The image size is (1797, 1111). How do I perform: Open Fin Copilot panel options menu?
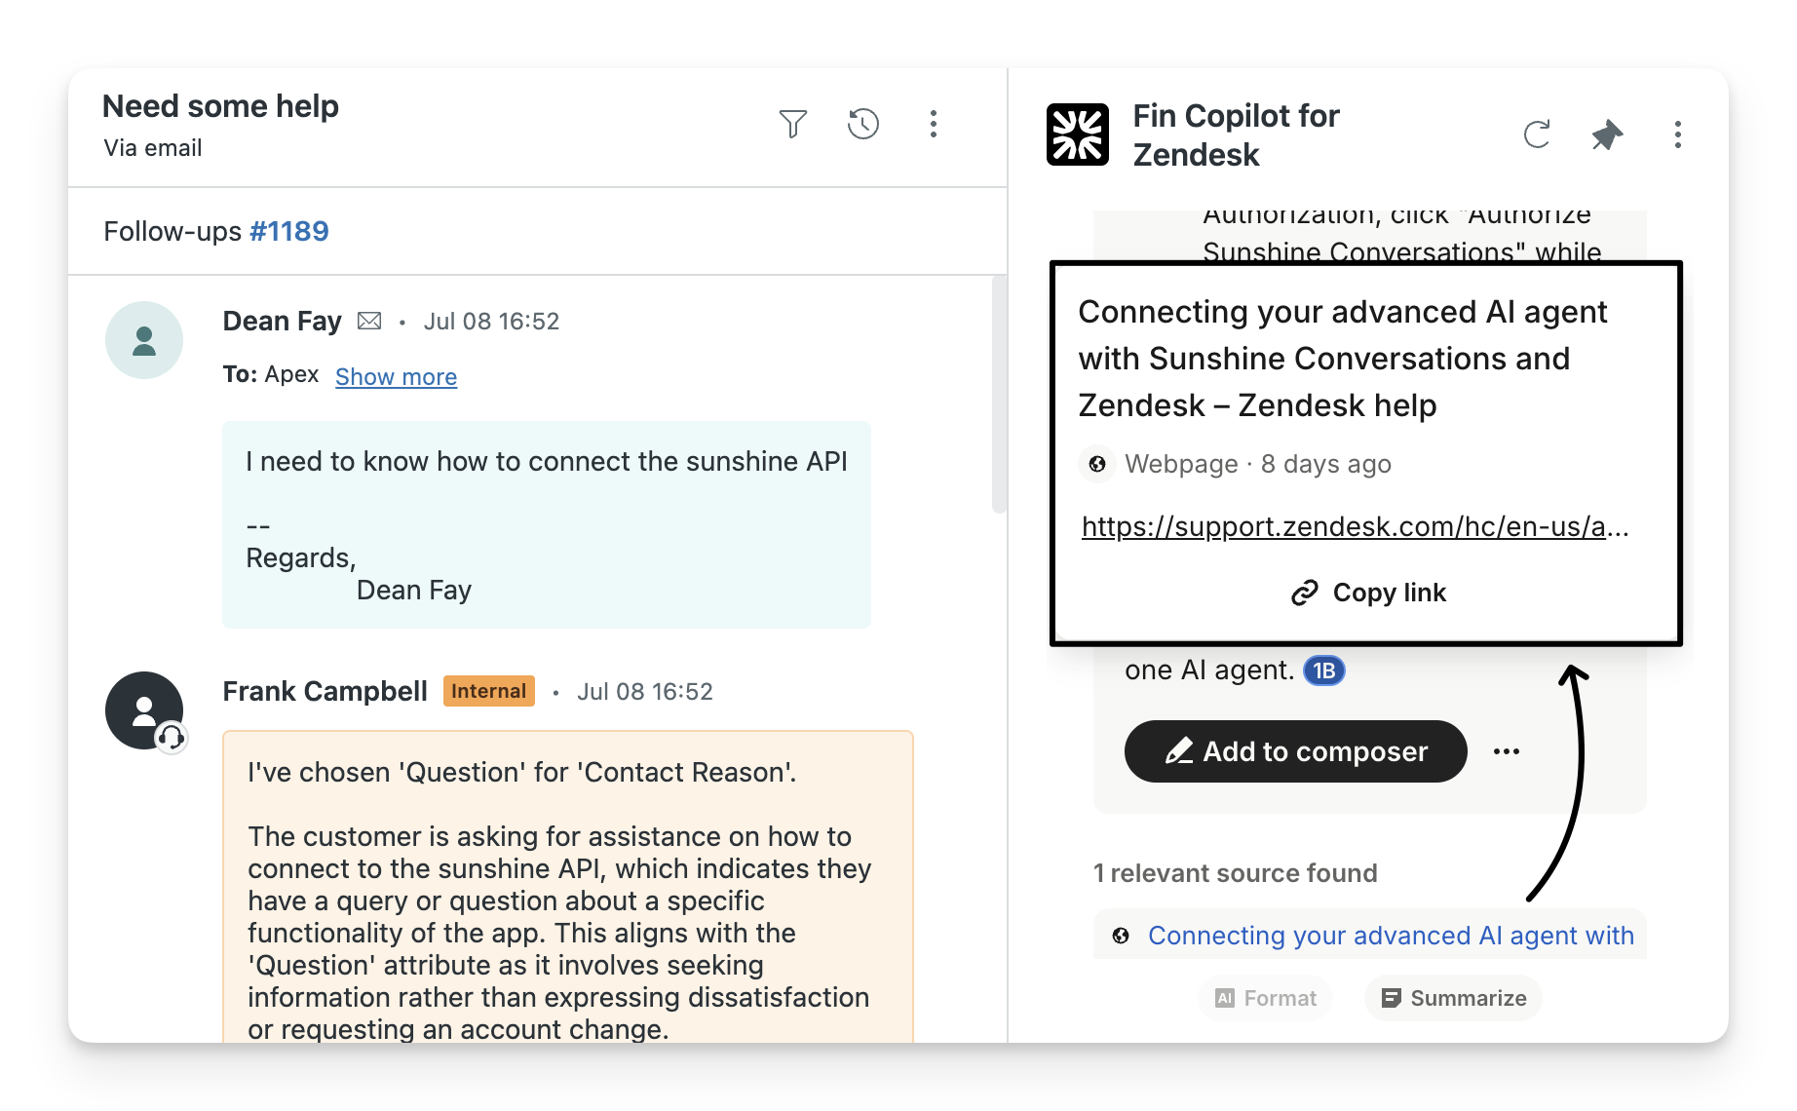1677,134
